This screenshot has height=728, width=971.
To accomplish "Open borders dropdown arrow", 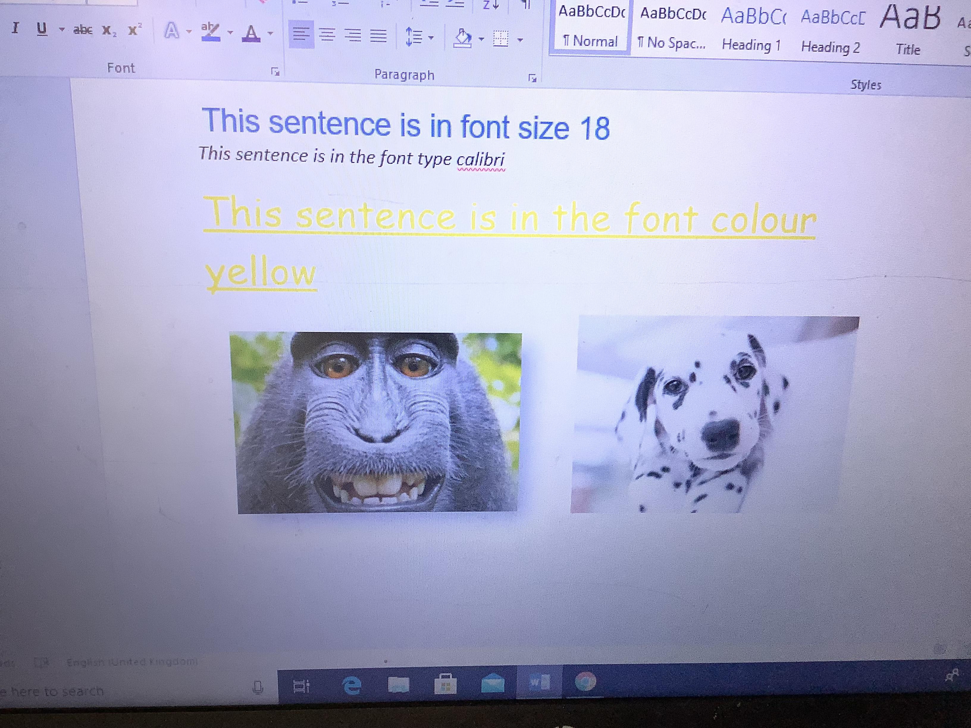I will tap(520, 40).
